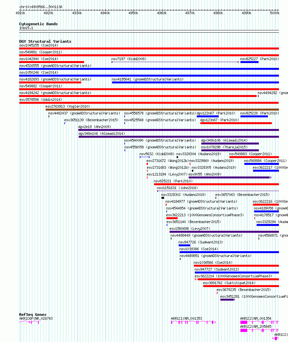Viewport: 288px width, 342px height.
Task: Select the AKR1C6P|NR_026743 gene label
Action: [x=36, y=318]
